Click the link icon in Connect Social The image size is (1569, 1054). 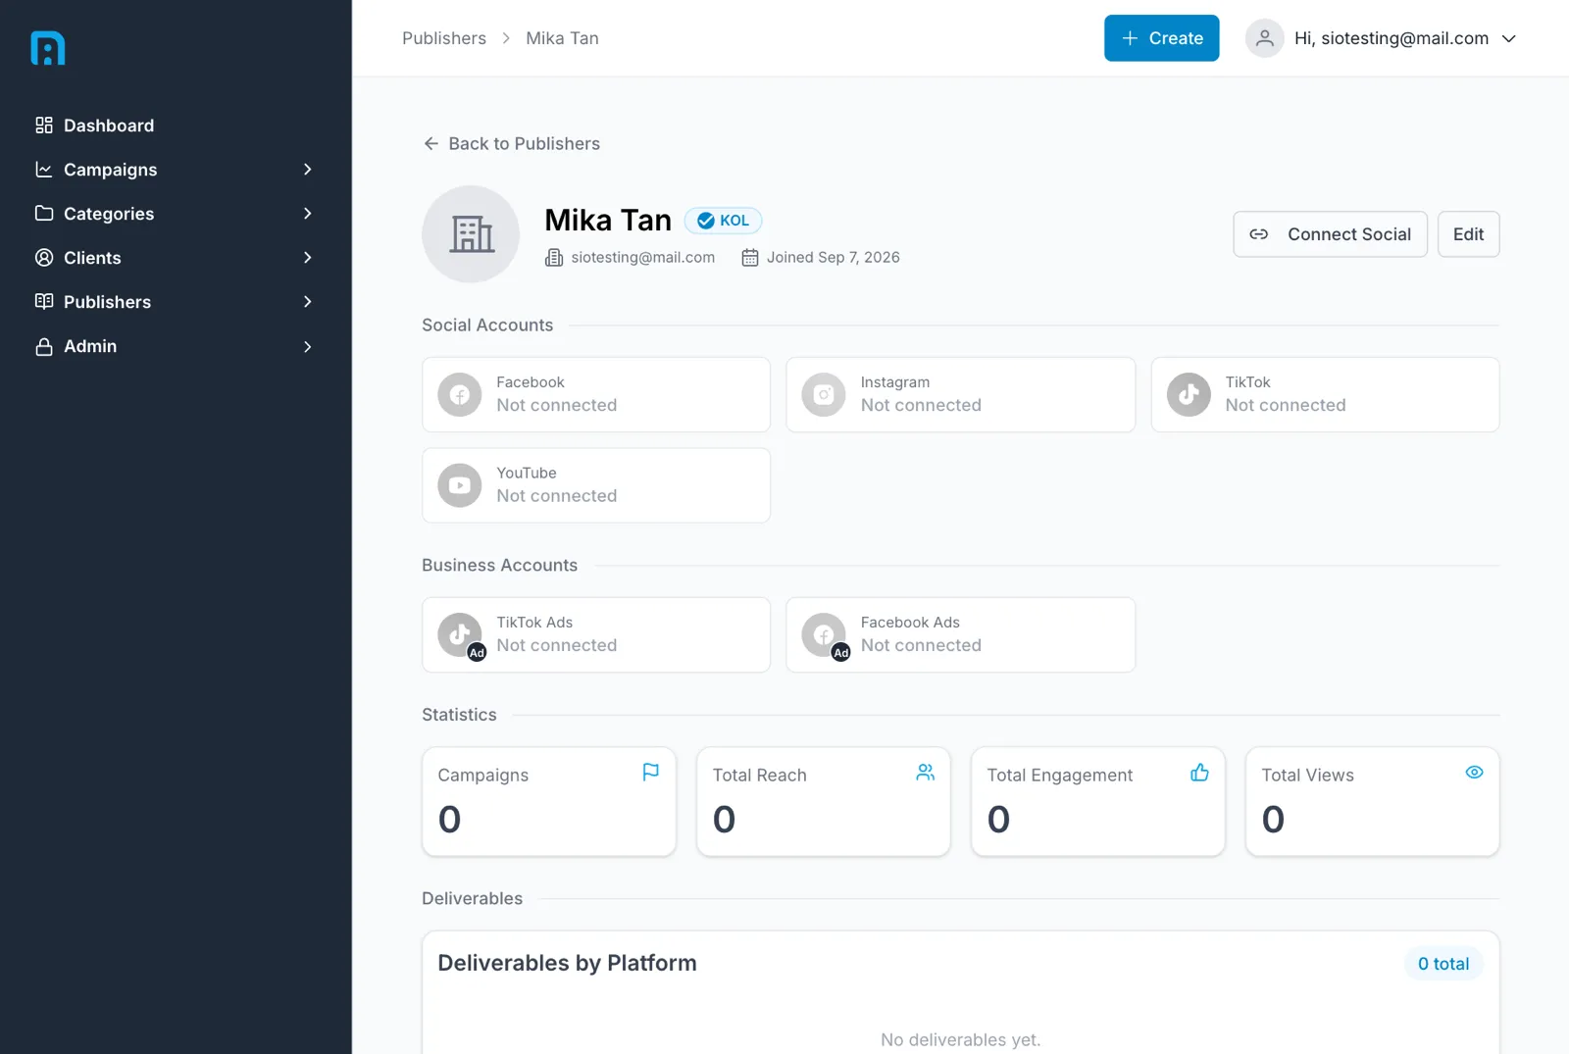[1259, 234]
